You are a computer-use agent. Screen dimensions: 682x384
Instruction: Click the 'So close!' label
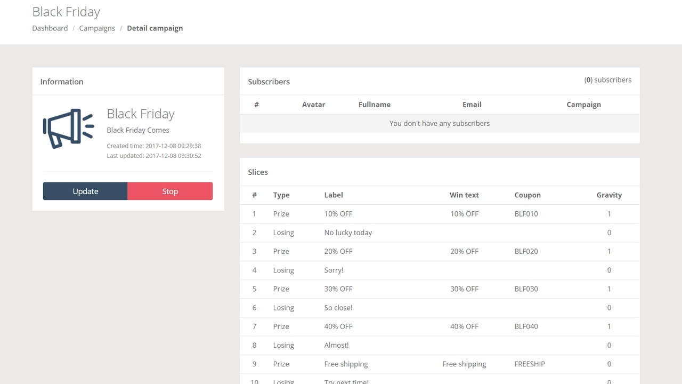(x=338, y=308)
